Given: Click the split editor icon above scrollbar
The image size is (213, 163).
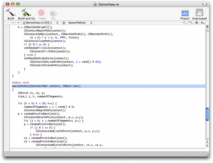Looking at the screenshot, I should point(207,27).
